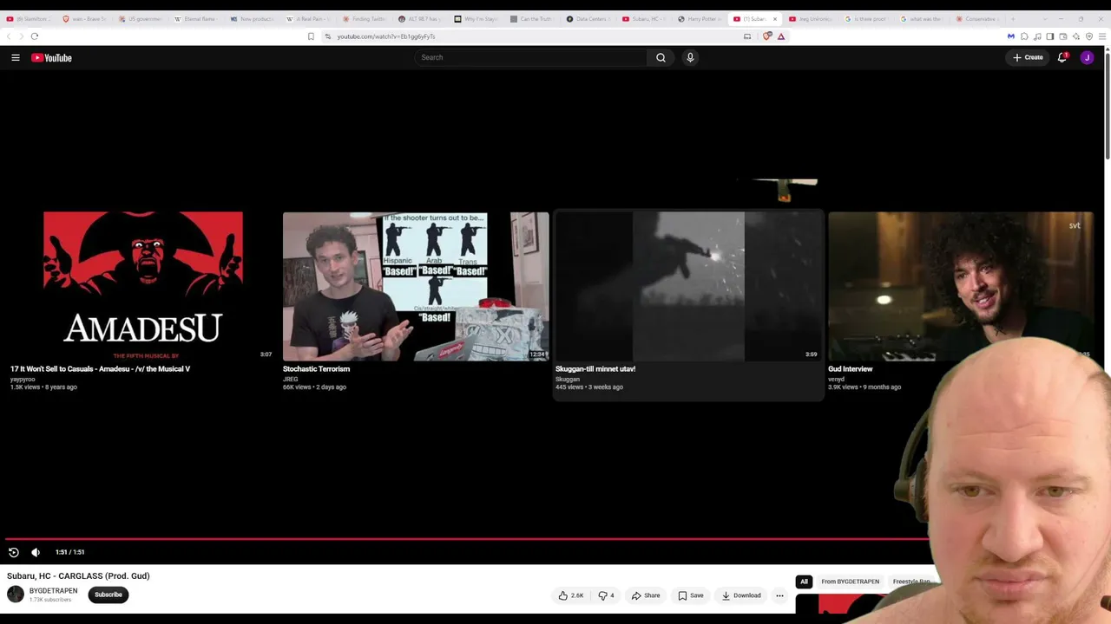Save the video to a playlist
Viewport: 1111px width, 624px height.
pos(691,595)
